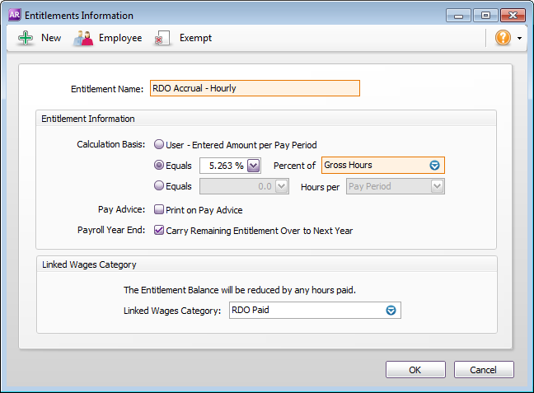Click the Employee people icon

pos(83,38)
